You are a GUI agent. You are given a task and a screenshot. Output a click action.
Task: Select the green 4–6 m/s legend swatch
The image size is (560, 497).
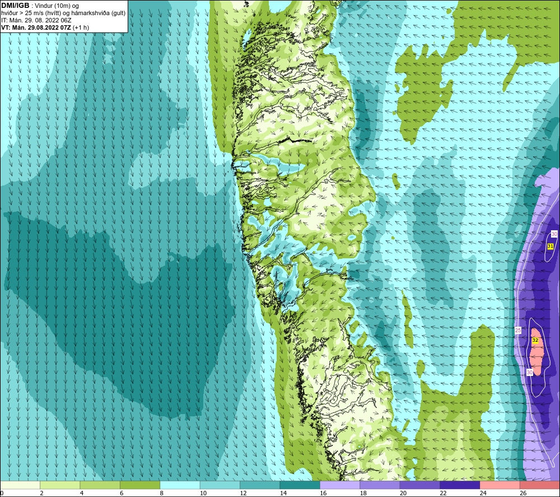point(100,485)
